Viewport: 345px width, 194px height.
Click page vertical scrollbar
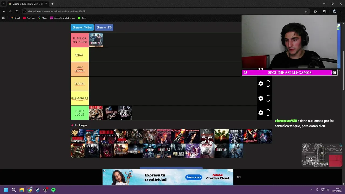343,70
